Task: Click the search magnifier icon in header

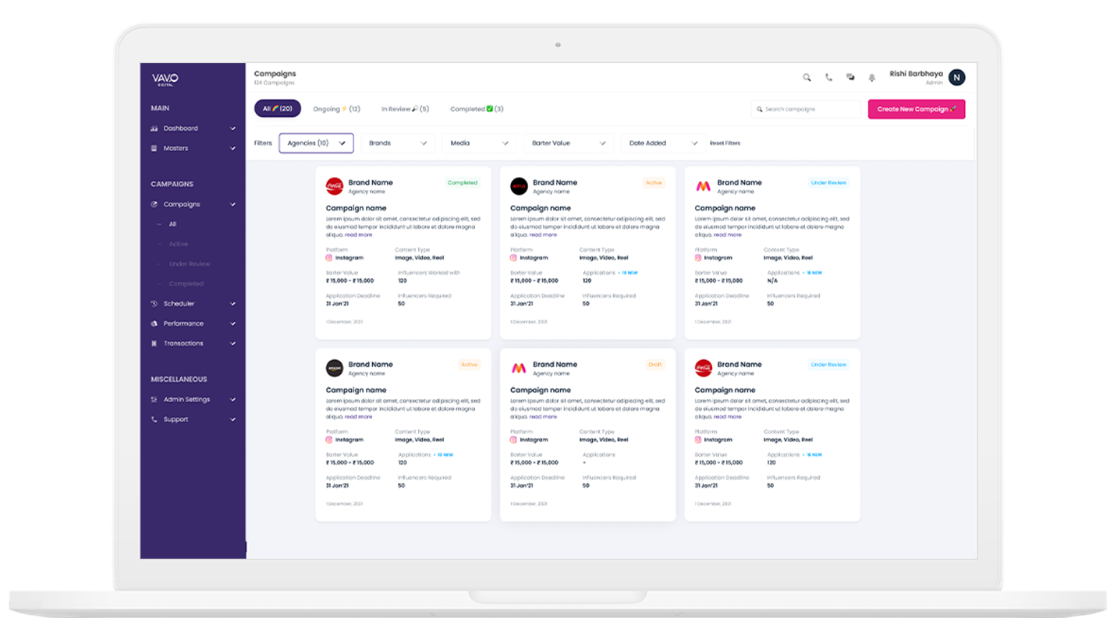Action: point(807,77)
